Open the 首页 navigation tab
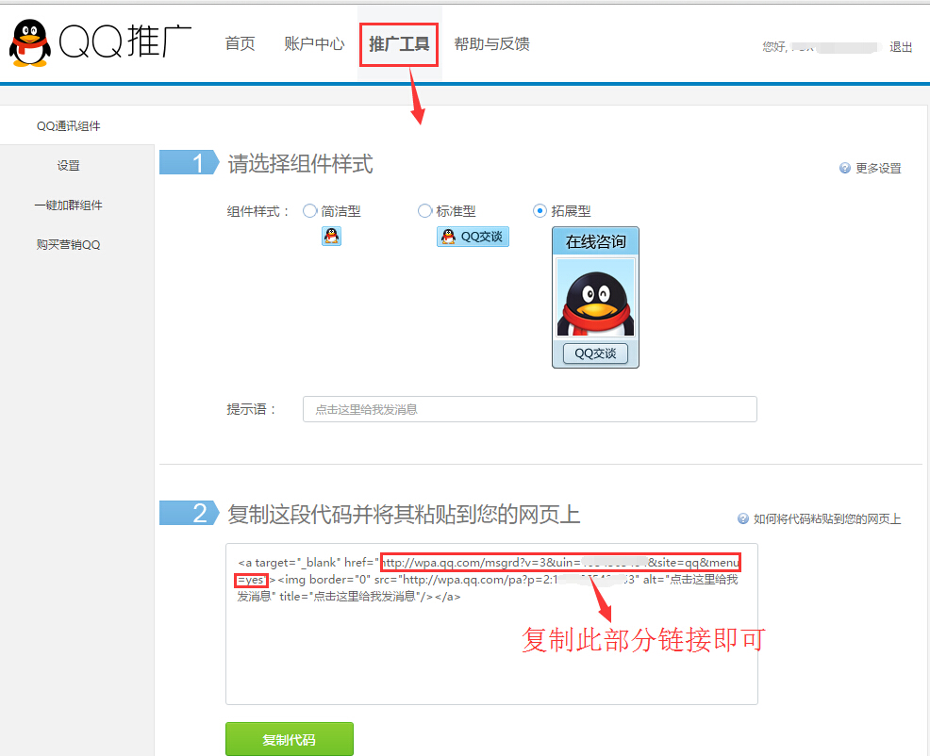 (240, 44)
